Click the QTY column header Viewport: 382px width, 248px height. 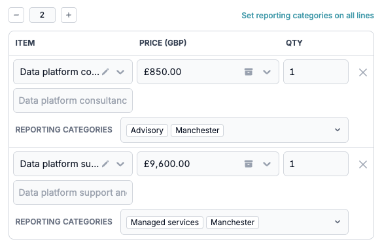tap(294, 43)
